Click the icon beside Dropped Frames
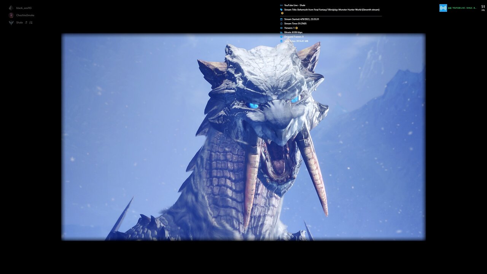The image size is (487, 274). click(x=282, y=37)
